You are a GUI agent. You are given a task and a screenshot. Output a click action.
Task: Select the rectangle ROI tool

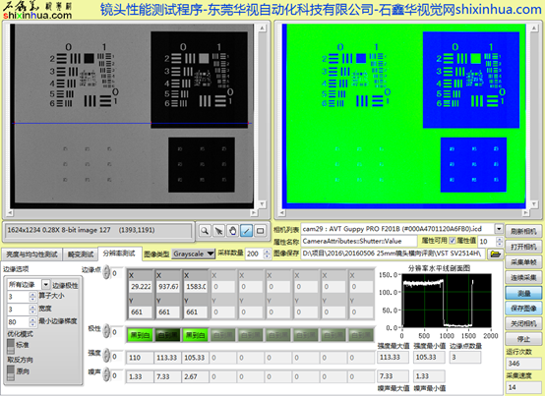[x=261, y=231]
